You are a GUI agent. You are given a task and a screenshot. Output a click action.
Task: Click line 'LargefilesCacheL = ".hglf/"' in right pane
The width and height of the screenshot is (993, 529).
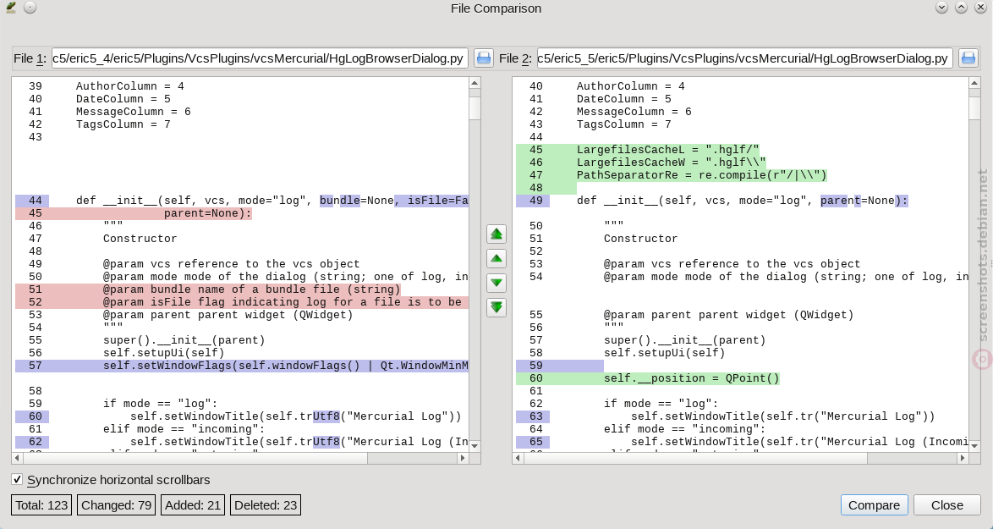pos(667,150)
